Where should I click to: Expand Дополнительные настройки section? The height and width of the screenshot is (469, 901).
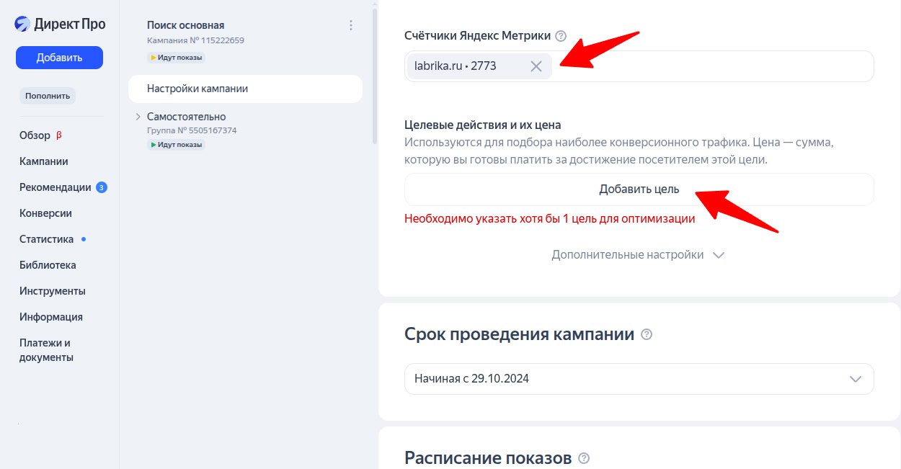coord(638,255)
